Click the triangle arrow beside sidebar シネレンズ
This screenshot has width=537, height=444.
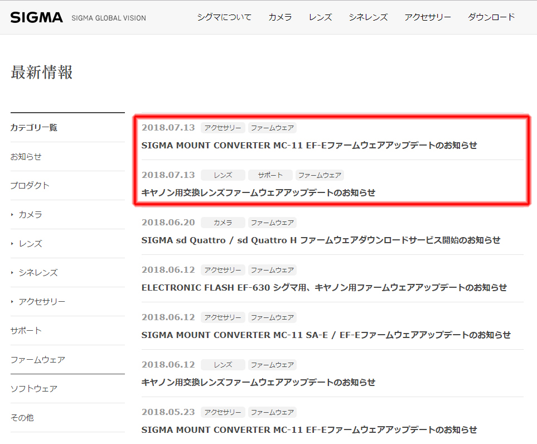pos(12,273)
